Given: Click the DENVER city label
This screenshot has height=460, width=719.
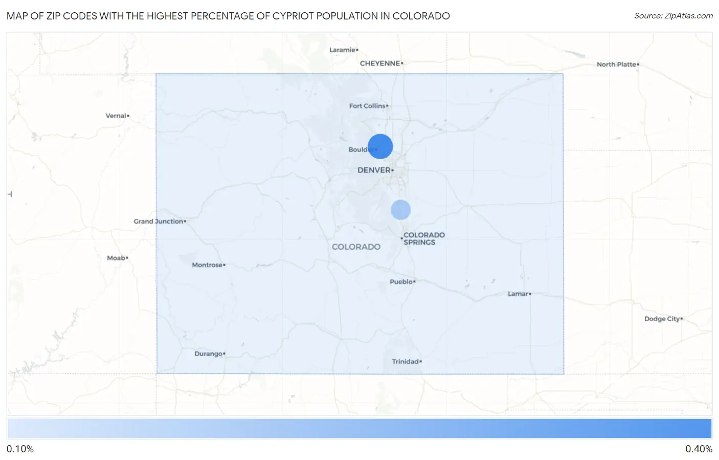Looking at the screenshot, I should 374,170.
